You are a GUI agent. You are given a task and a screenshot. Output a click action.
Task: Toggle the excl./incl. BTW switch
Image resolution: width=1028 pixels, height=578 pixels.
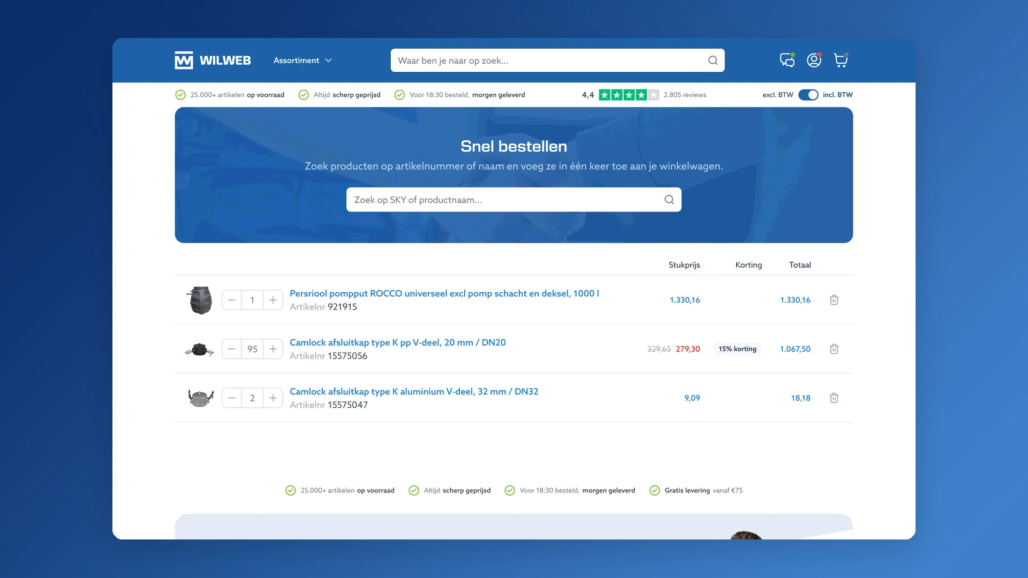click(x=808, y=95)
